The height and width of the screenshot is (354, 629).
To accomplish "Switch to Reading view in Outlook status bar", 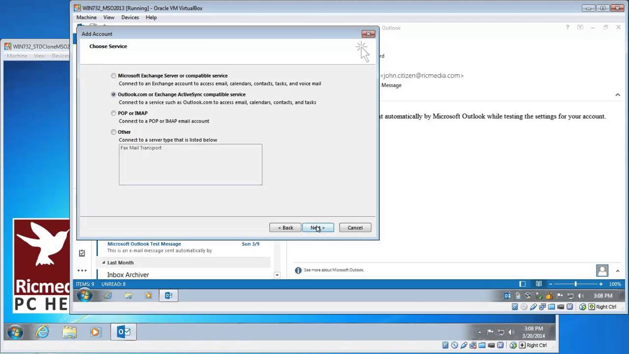I will tap(539, 284).
